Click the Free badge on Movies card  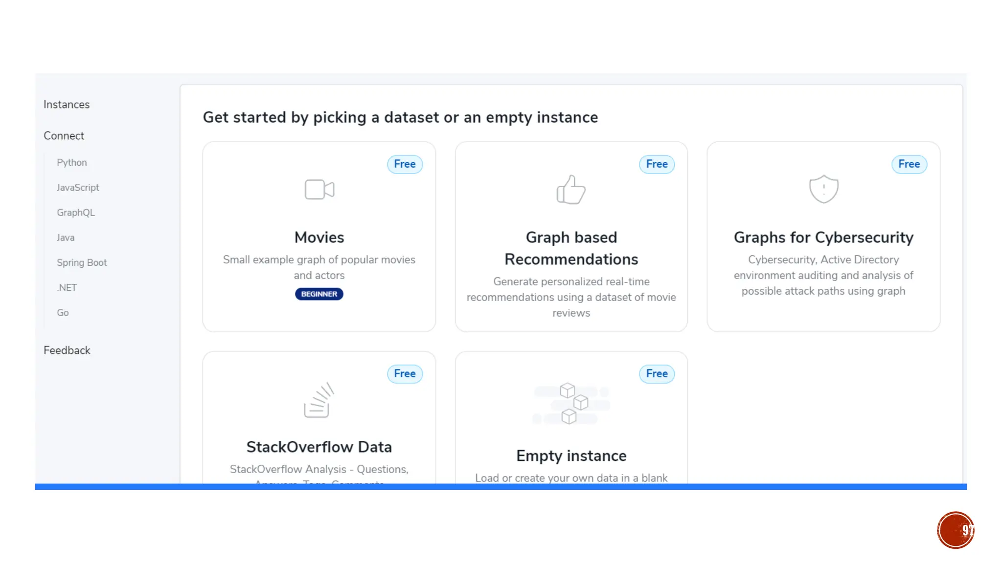coord(405,164)
